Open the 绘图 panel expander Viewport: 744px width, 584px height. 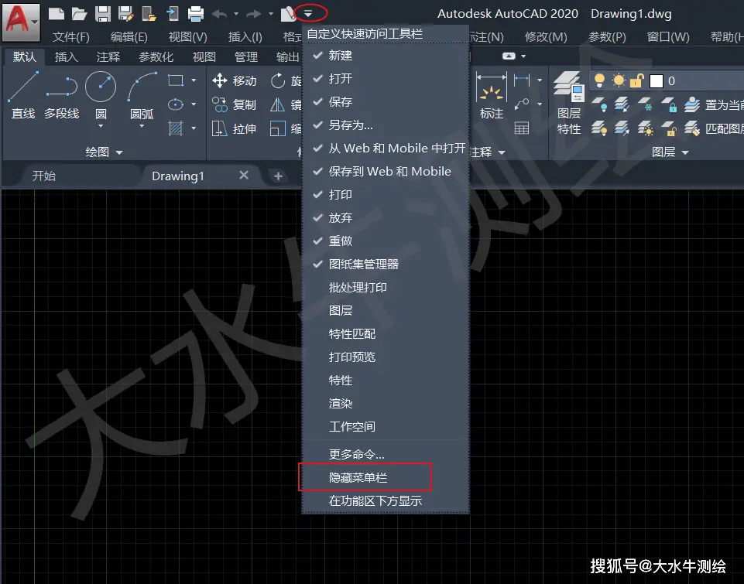pos(117,152)
